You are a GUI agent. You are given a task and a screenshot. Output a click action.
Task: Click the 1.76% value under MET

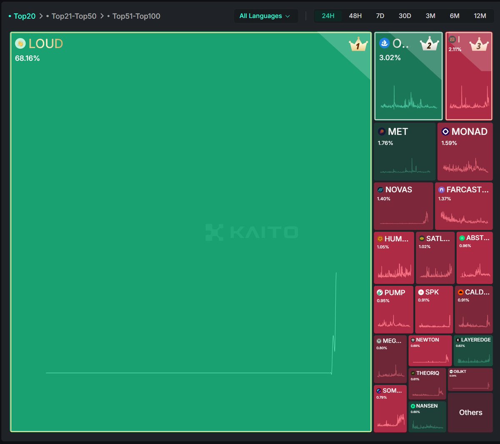tap(385, 143)
